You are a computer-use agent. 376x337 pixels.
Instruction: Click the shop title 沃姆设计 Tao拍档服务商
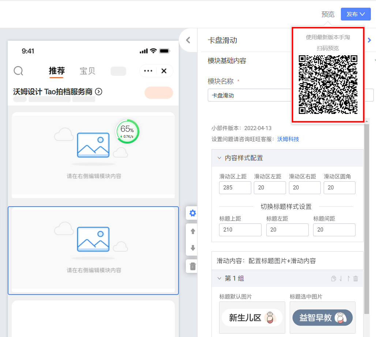coord(53,92)
